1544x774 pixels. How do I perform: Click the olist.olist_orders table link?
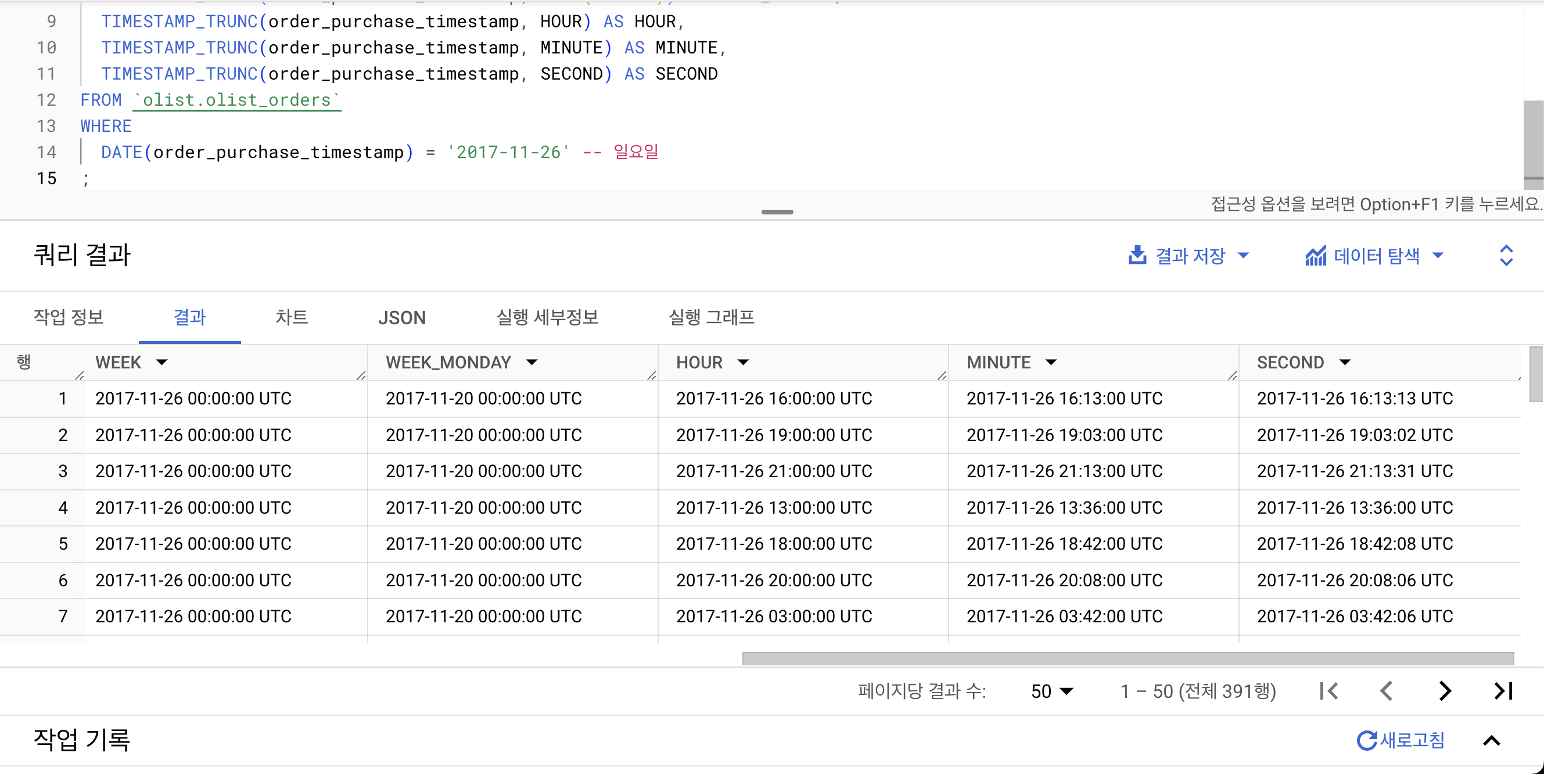pos(236,99)
